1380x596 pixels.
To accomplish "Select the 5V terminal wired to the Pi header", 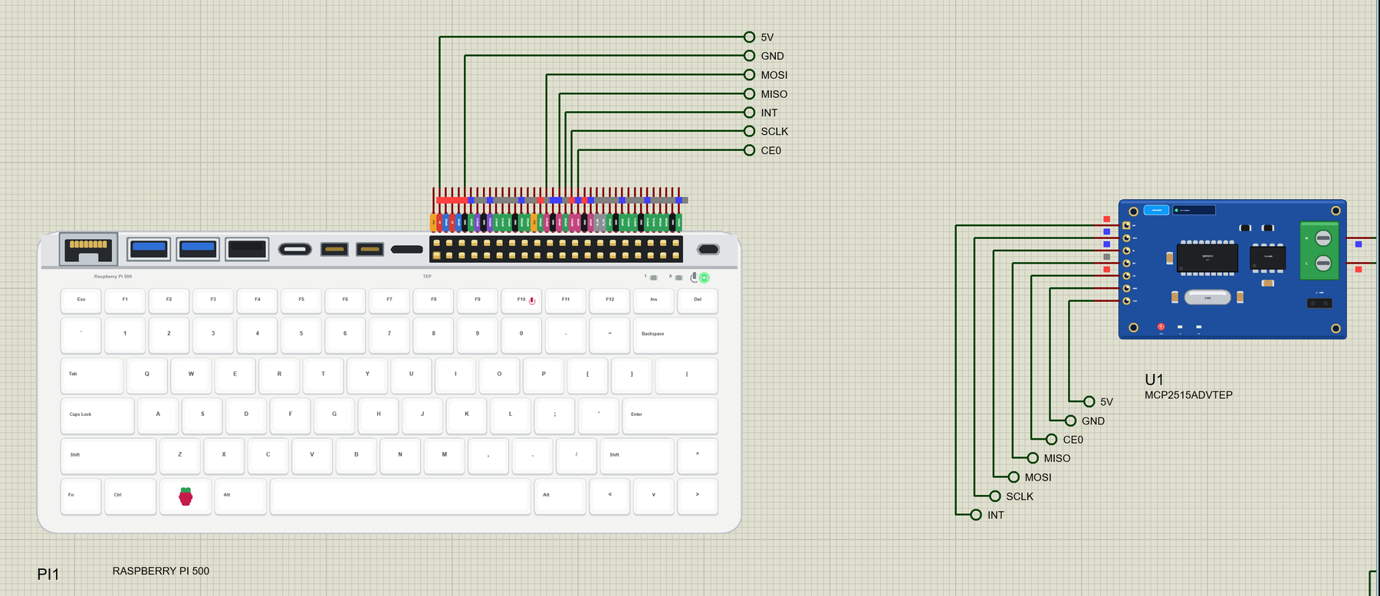I will tap(749, 37).
